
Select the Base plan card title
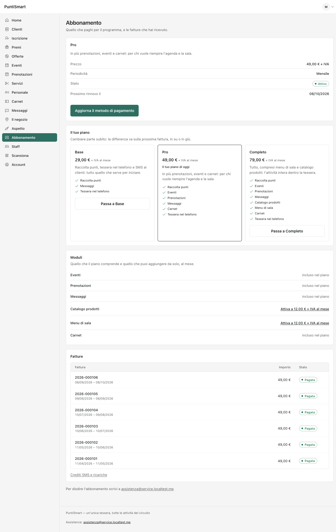79,152
